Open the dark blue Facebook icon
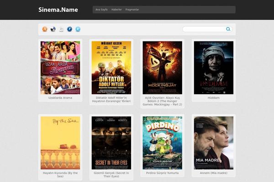 pyautogui.click(x=69, y=29)
